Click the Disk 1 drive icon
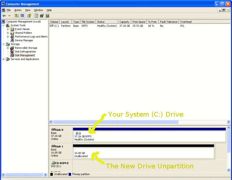 coord(53,146)
